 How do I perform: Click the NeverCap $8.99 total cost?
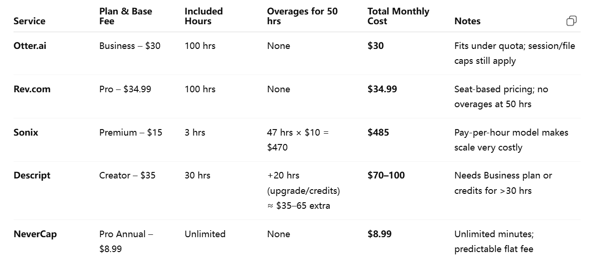[379, 234]
